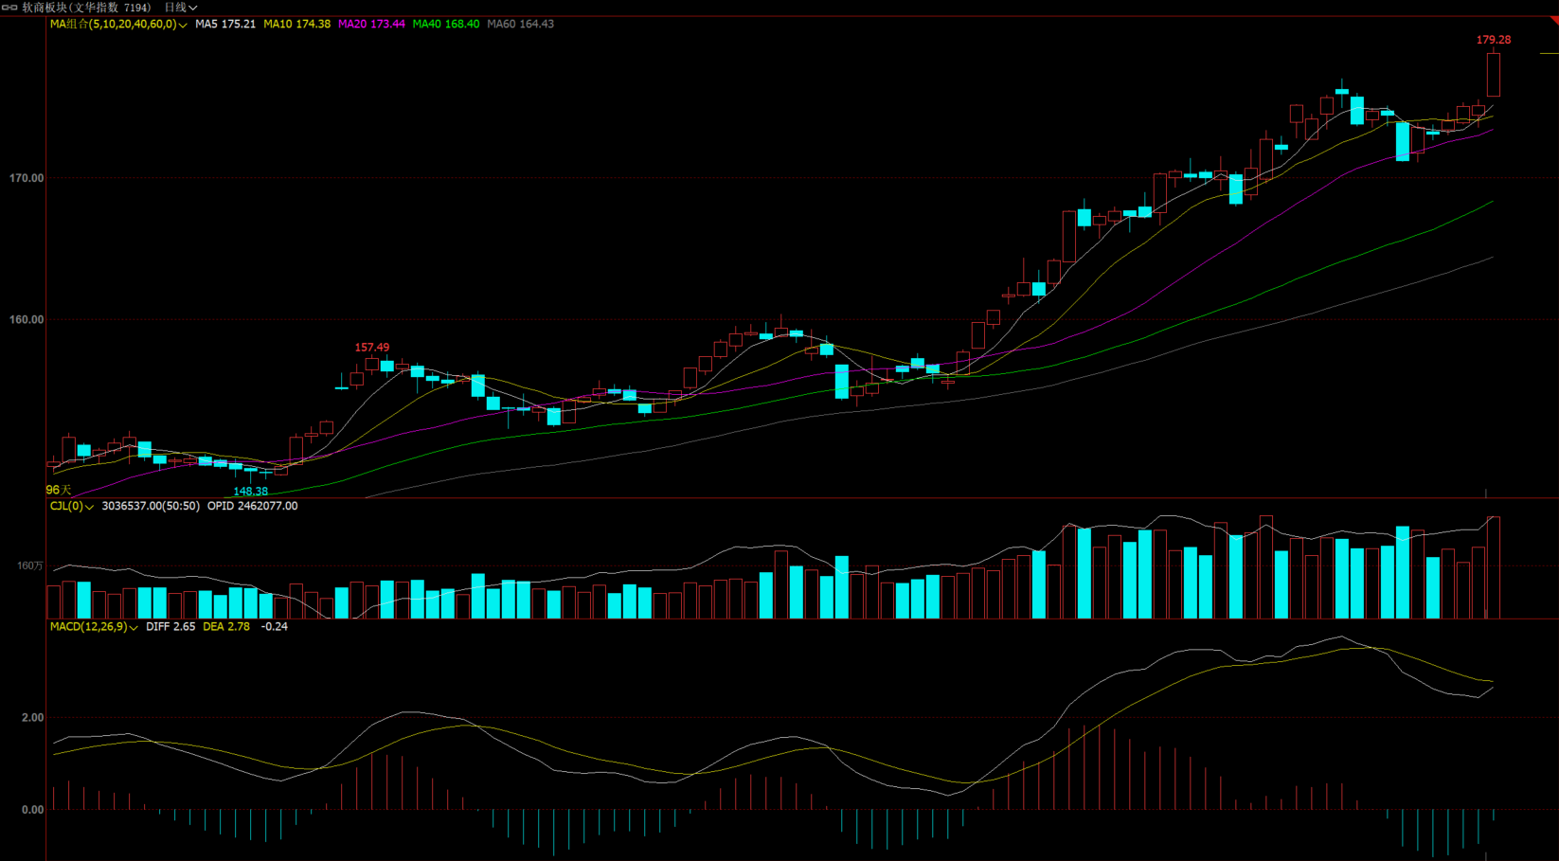Click the MA40 168.40 value
The image size is (1559, 861).
click(x=445, y=25)
